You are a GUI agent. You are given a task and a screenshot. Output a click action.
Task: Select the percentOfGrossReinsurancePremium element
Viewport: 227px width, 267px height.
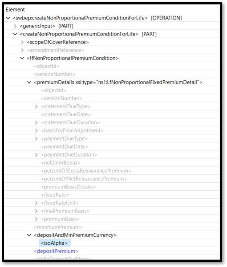click(x=86, y=171)
